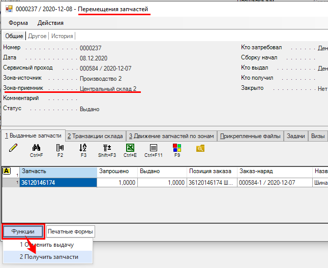The image size is (328, 268).
Task: Open the F9 colored squares icon
Action: (x=177, y=148)
